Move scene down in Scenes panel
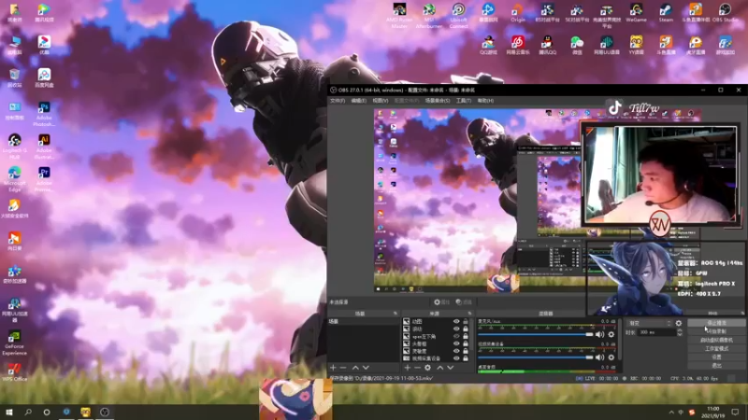The width and height of the screenshot is (748, 420). (x=366, y=368)
